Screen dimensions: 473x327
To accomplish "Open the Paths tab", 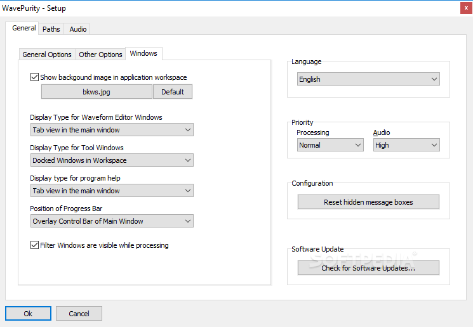I will pyautogui.click(x=51, y=29).
